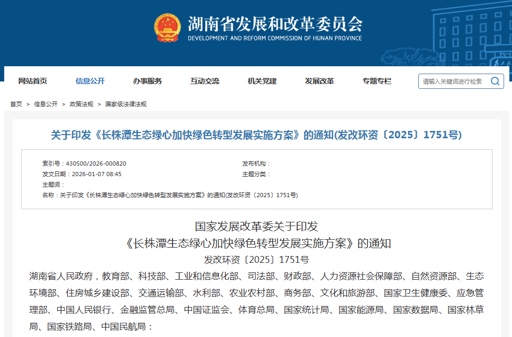Open the 办事服务 menu
This screenshot has width=512, height=337.
[x=147, y=81]
